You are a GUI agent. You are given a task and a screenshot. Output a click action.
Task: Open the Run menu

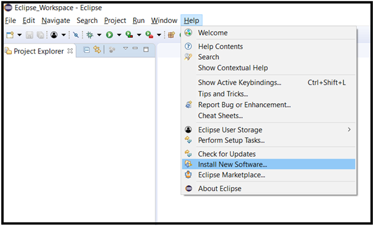138,21
